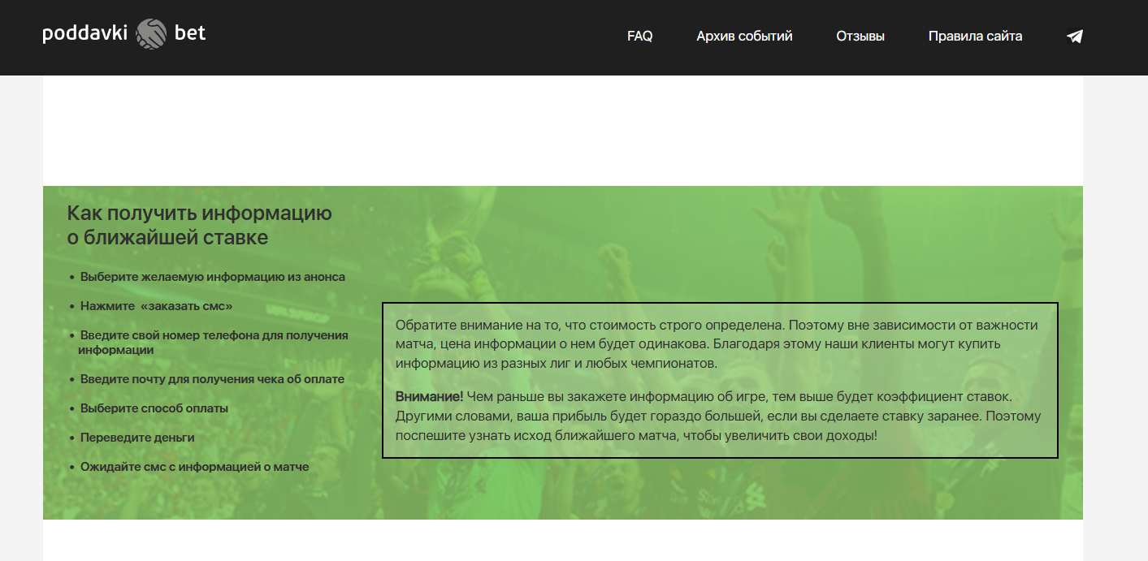Click the step "Нажмите «заказать смс»"
This screenshot has width=1148, height=561.
click(x=156, y=306)
